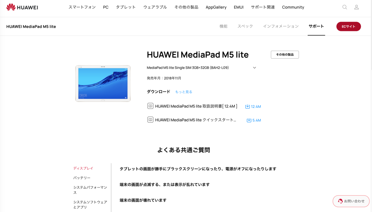Select システムソフトウェアとアプリ FAQ category
Image resolution: width=372 pixels, height=212 pixels.
(90, 205)
